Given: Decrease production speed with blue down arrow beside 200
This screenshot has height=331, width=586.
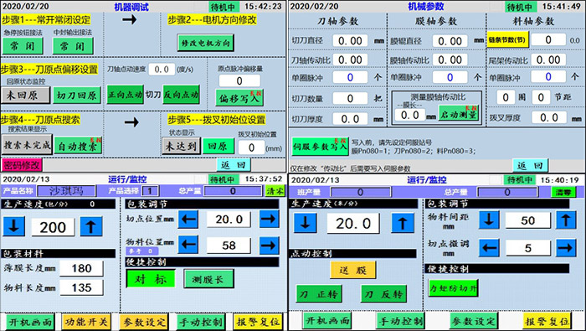Looking at the screenshot, I should [x=14, y=226].
